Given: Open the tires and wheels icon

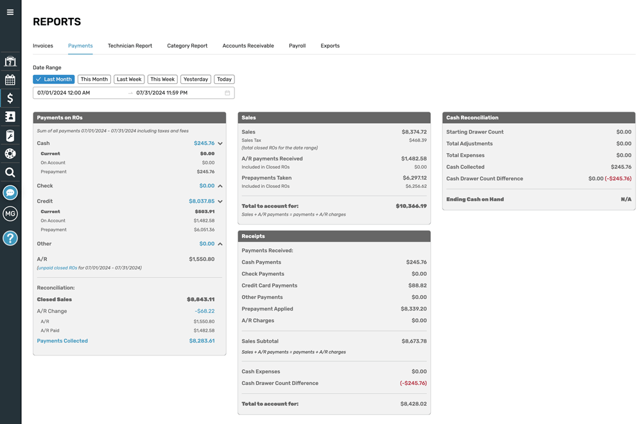Looking at the screenshot, I should 10,154.
